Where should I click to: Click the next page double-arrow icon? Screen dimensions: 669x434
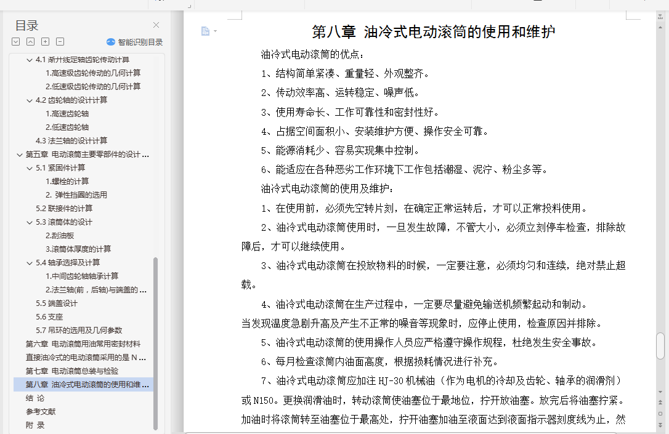660,425
